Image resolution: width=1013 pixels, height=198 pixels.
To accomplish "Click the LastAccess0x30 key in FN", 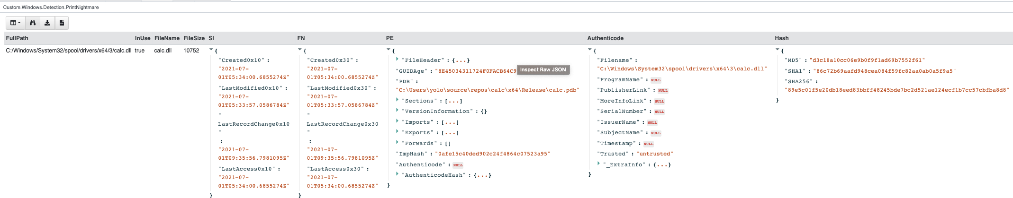I will (x=335, y=169).
